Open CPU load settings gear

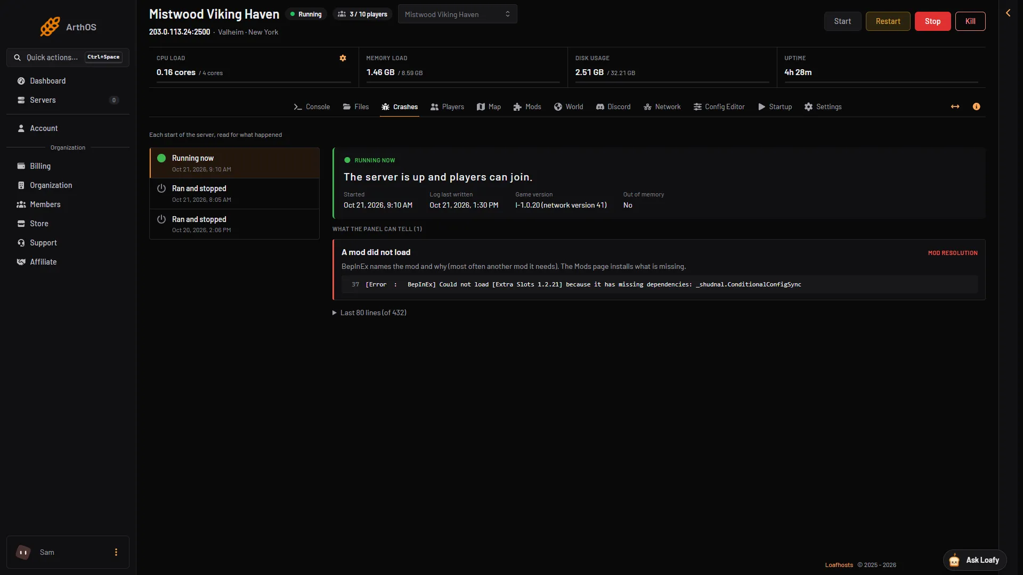point(343,58)
